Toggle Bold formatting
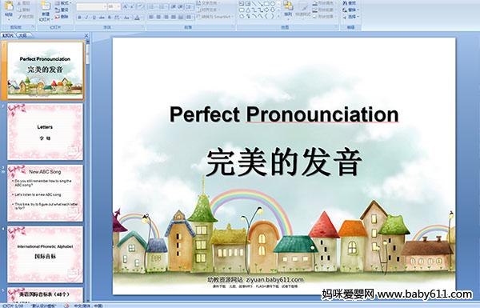The height and width of the screenshot is (308, 480). tap(79, 18)
